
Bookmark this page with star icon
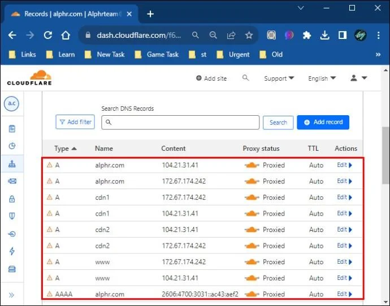[x=249, y=35]
